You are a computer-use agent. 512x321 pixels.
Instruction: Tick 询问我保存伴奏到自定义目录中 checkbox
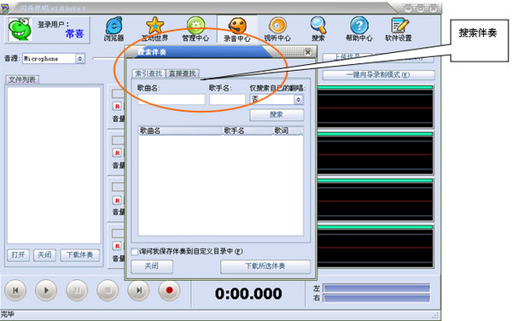tap(135, 252)
